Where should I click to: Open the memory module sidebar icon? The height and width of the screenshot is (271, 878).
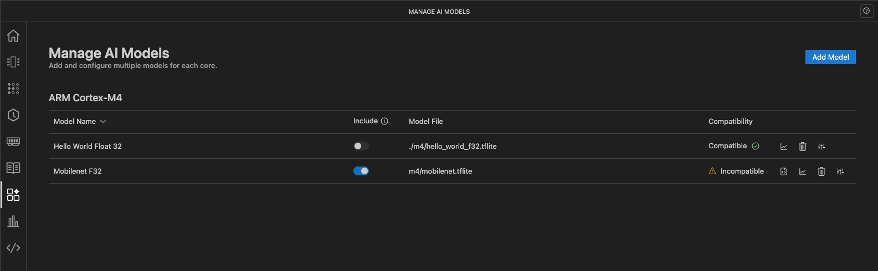13,142
